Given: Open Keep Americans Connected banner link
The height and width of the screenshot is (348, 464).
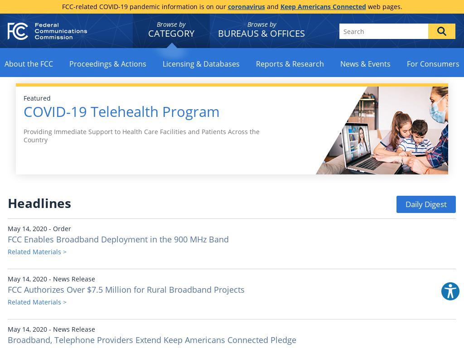Looking at the screenshot, I should tap(323, 7).
